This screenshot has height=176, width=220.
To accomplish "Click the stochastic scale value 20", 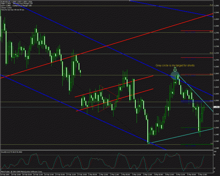I will coord(214,168).
